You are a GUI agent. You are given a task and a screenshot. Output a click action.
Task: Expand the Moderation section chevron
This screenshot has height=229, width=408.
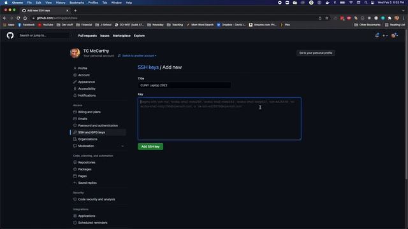pos(122,146)
